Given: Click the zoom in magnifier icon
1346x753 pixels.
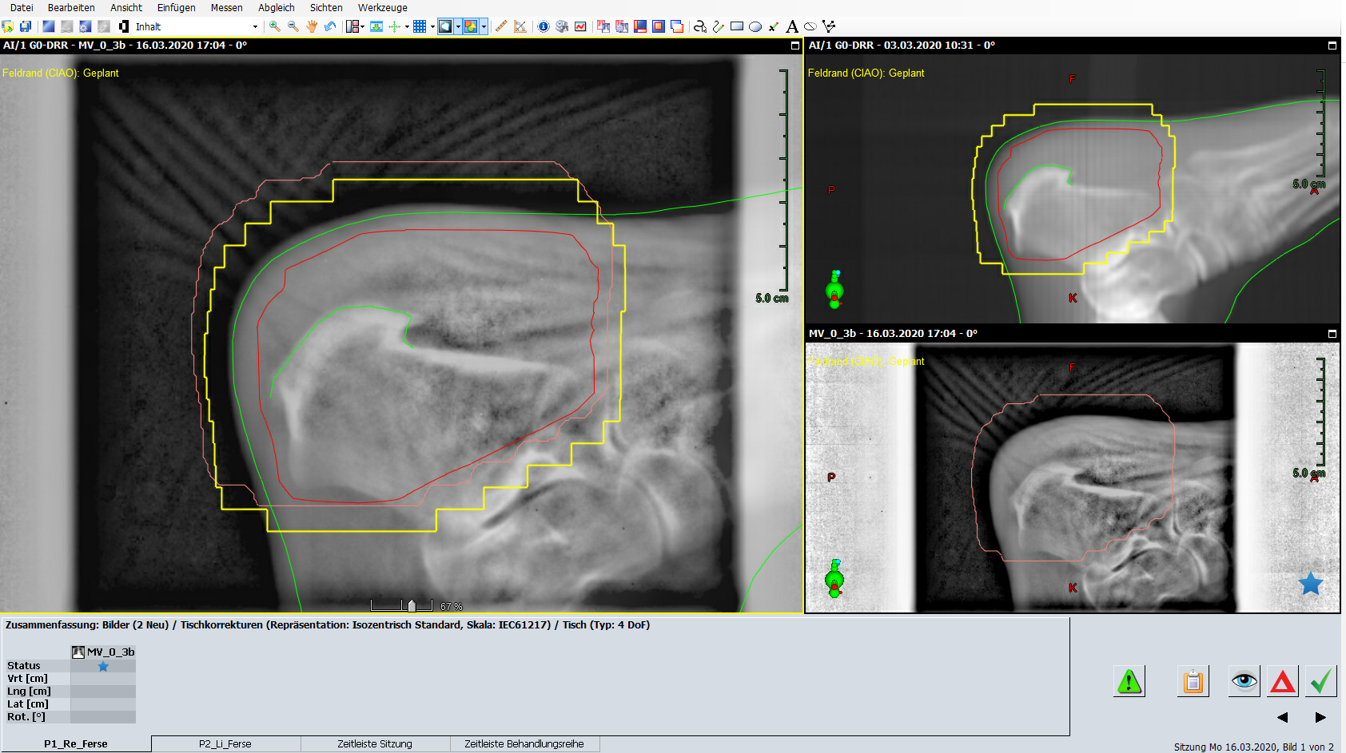Looking at the screenshot, I should click(275, 26).
